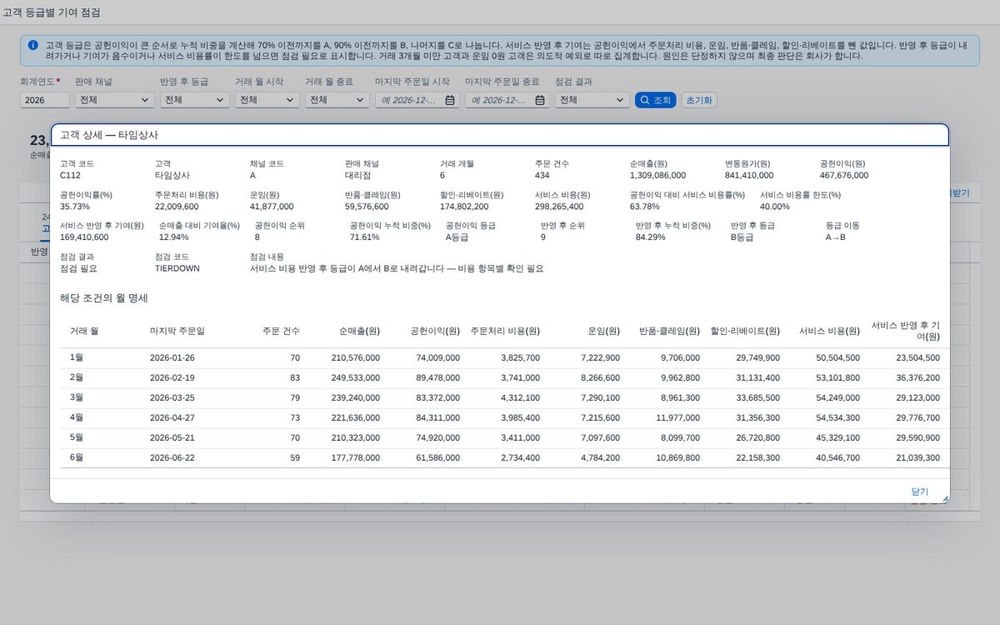
Task: Click the 공헌이익률 value 35.73%
Action: pyautogui.click(x=75, y=206)
